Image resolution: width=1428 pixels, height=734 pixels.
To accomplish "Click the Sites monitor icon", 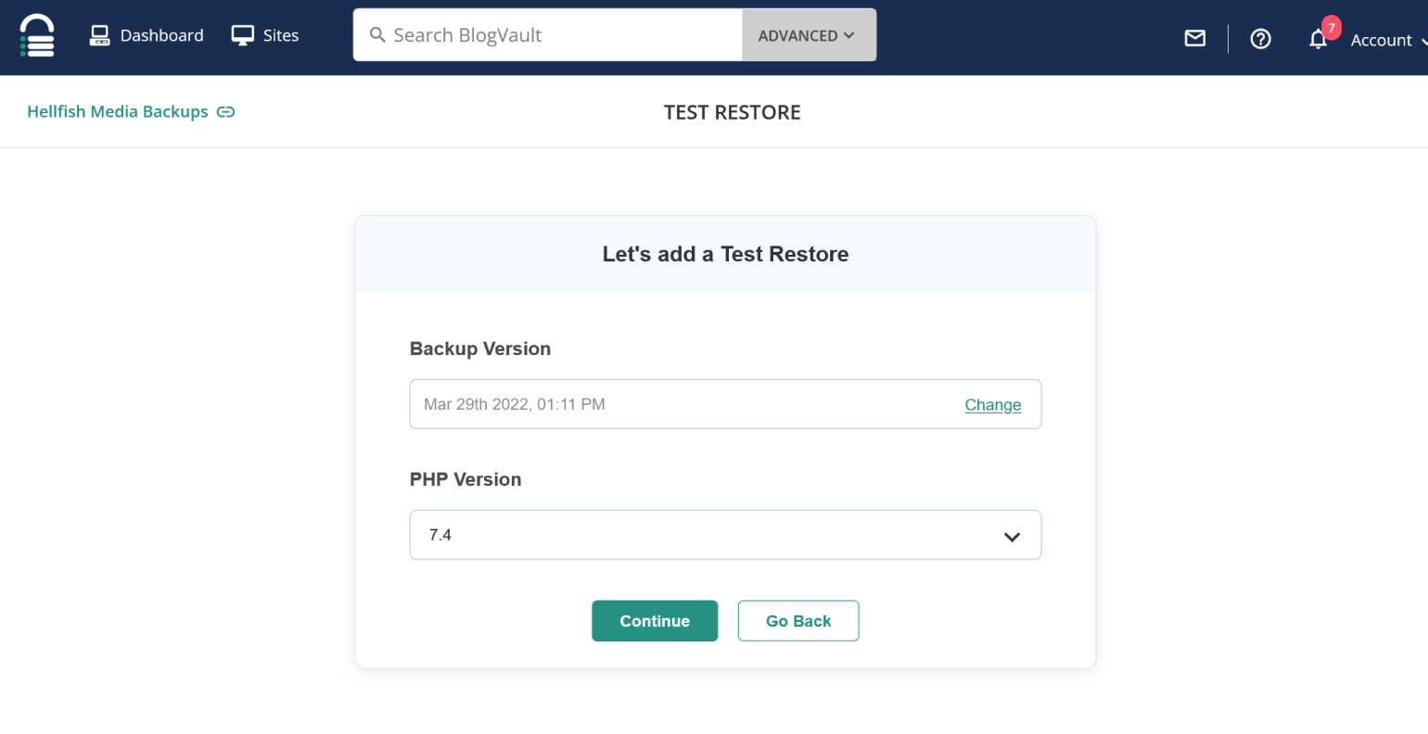I will pos(242,35).
